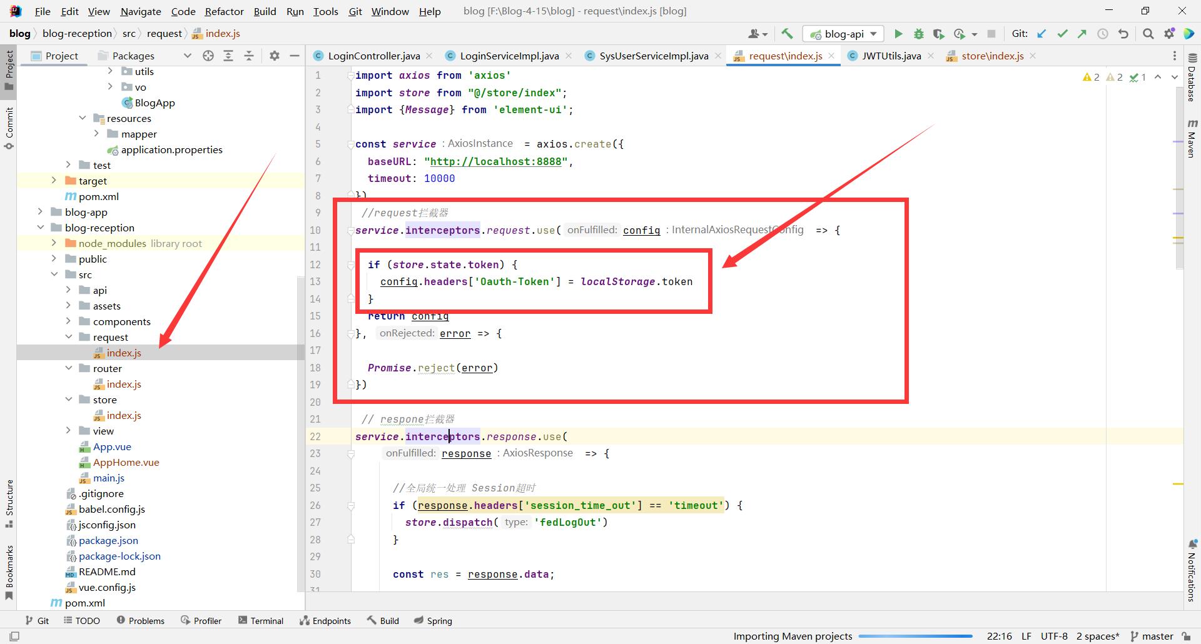The image size is (1201, 644).
Task: Change file encoding UTF-8
Action: point(1054,636)
